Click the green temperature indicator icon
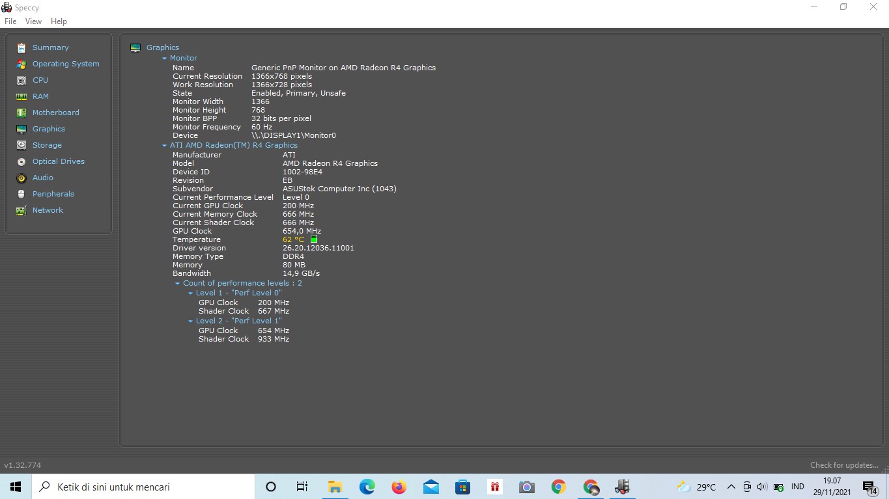889x499 pixels. click(314, 239)
